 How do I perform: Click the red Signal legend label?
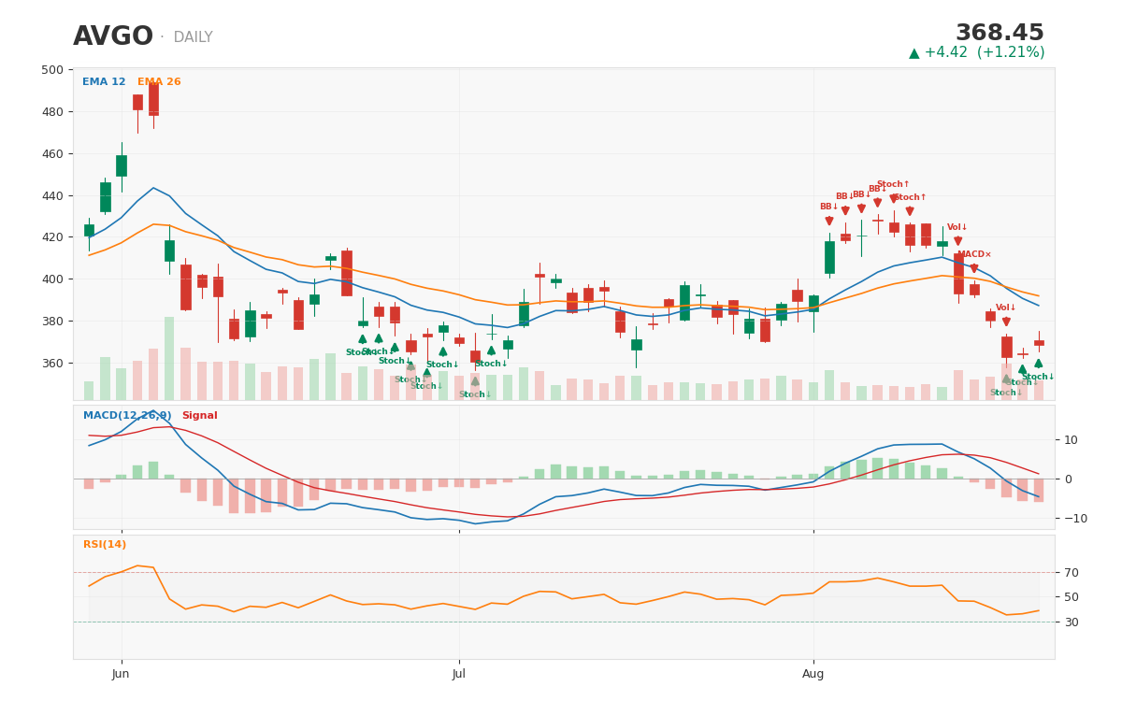tap(199, 416)
